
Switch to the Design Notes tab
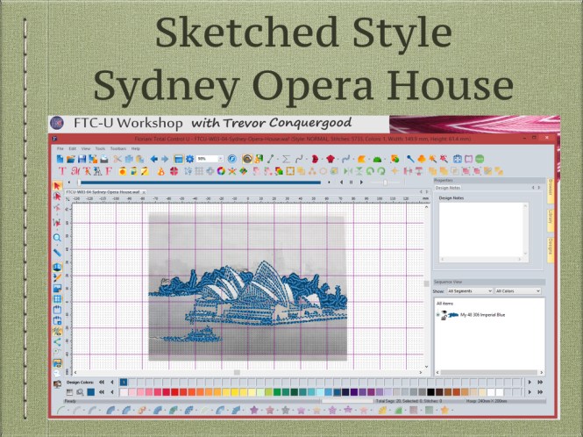[x=449, y=187]
